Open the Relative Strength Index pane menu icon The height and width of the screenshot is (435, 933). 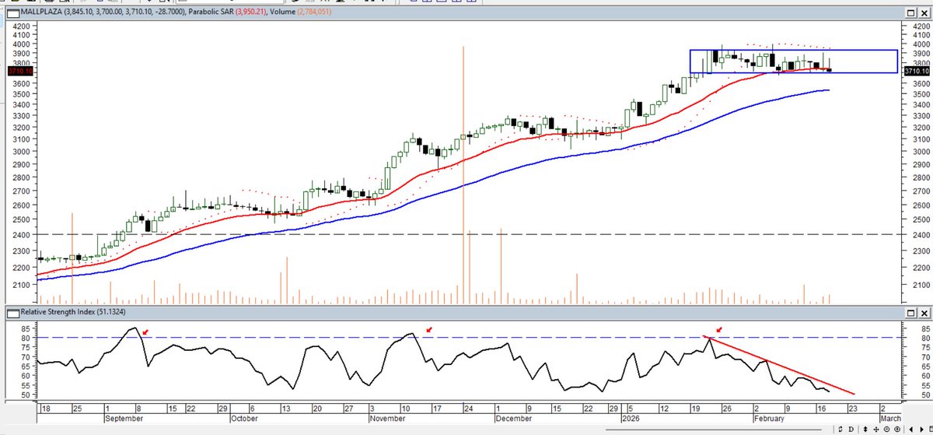(12, 313)
